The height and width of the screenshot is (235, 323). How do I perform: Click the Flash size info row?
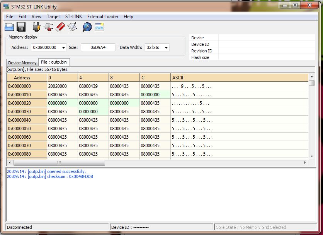pyautogui.click(x=252, y=57)
